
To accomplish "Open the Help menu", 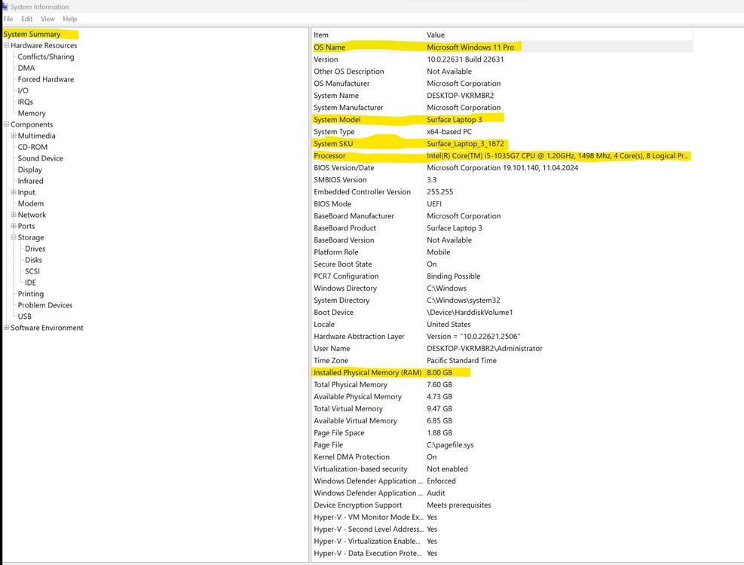I will pos(70,19).
